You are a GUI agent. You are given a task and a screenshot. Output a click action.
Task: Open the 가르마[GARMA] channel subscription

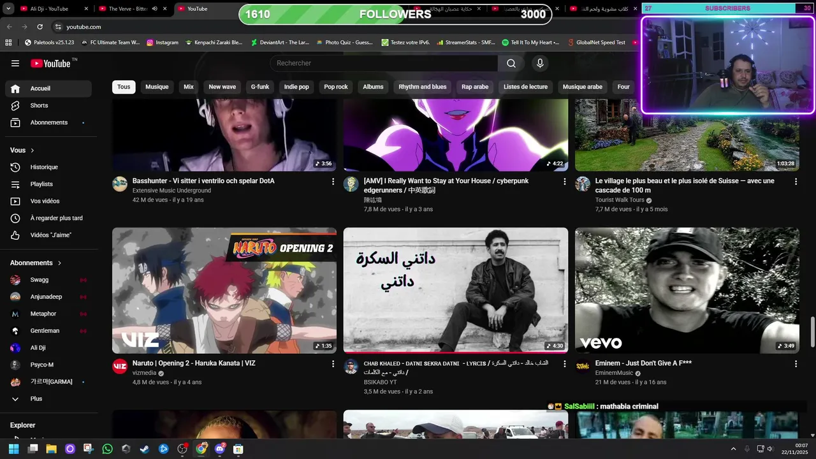[48, 382]
